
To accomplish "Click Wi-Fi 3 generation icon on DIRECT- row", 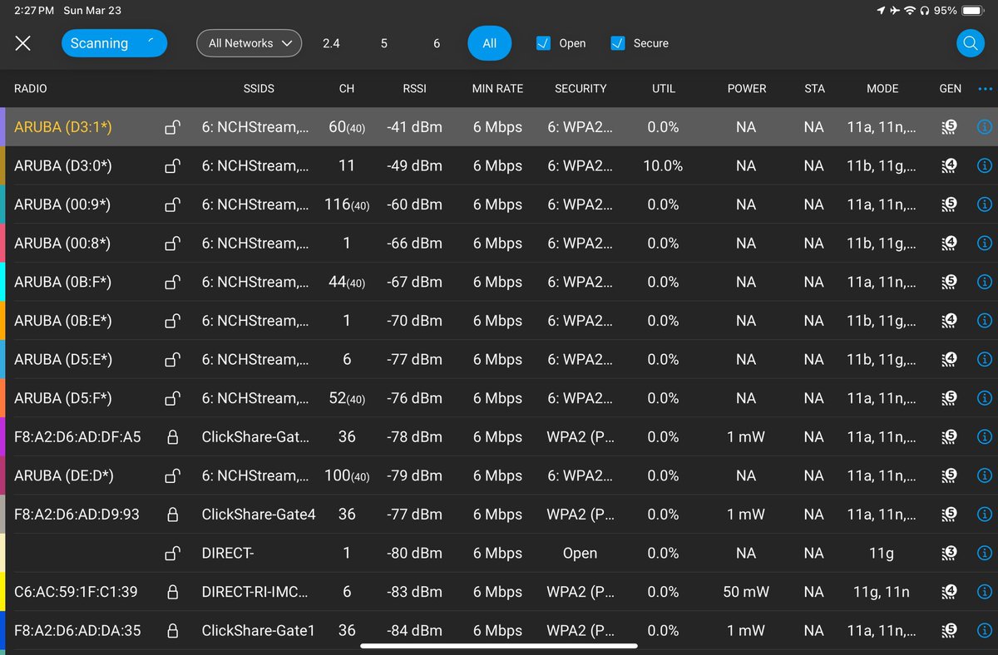I will (950, 553).
